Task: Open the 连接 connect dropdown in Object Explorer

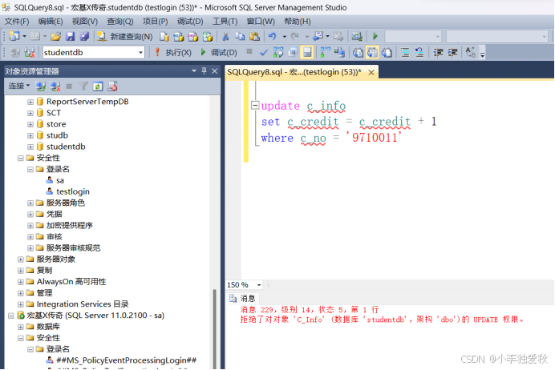Action: tap(19, 86)
